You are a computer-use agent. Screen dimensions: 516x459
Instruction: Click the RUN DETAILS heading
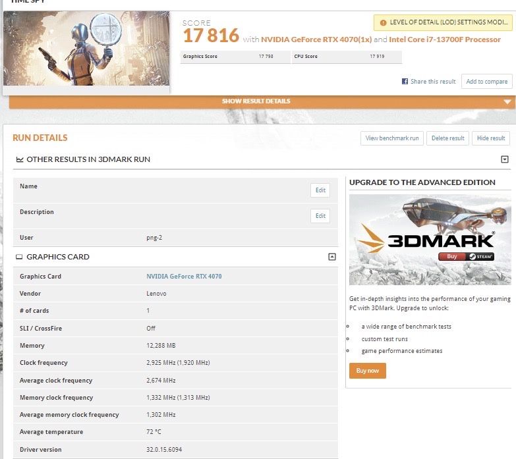(40, 138)
